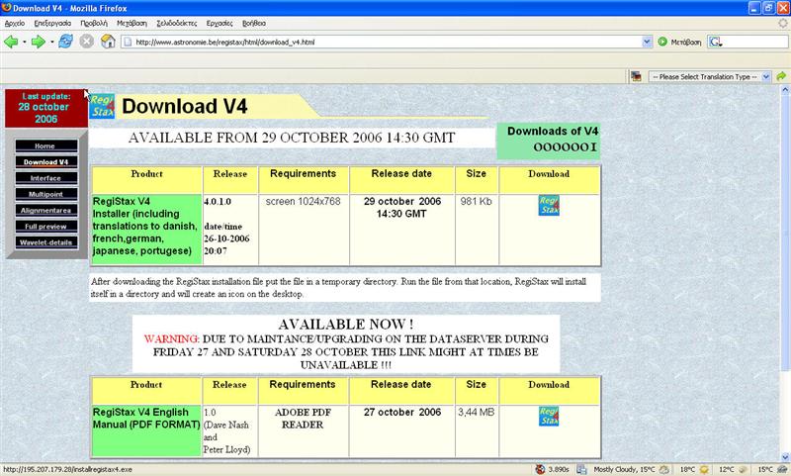Image resolution: width=791 pixels, height=476 pixels.
Task: Open the Forward button history dropdown arrow
Action: coord(52,42)
